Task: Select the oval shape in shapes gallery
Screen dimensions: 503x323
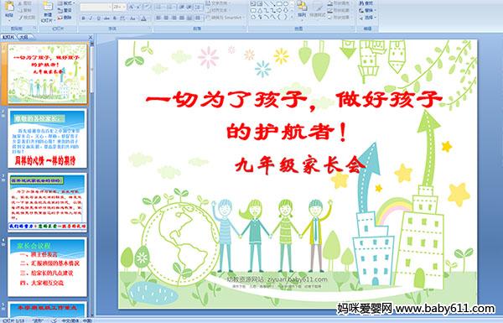Action: (286, 4)
